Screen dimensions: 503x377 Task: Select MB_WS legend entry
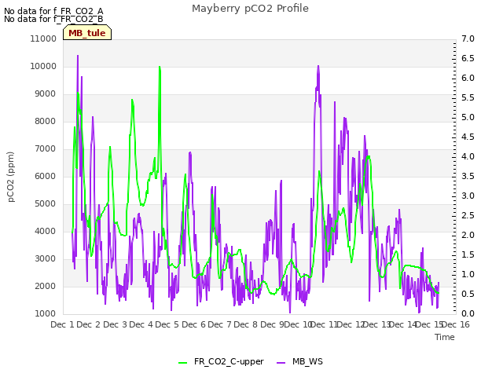[x=299, y=362]
